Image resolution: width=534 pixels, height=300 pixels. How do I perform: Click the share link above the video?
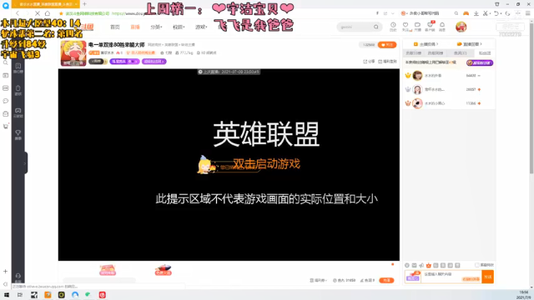(x=369, y=62)
